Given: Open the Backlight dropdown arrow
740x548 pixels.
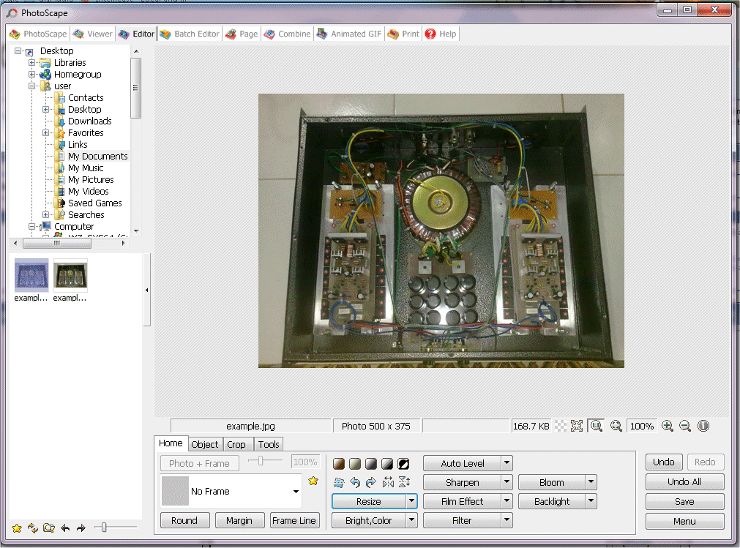Looking at the screenshot, I should tap(591, 501).
